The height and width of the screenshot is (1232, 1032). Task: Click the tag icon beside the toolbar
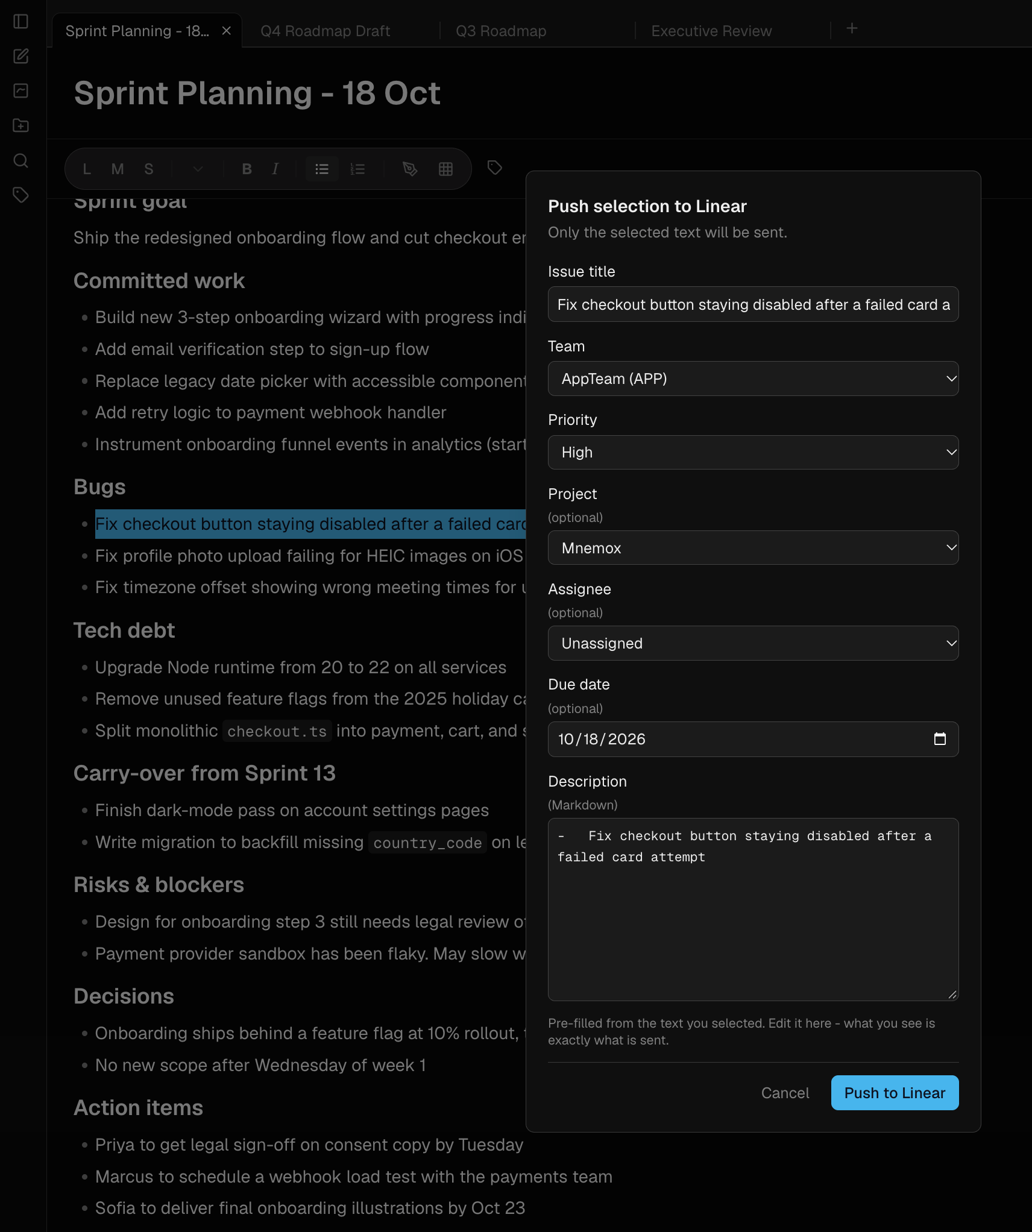(x=495, y=168)
